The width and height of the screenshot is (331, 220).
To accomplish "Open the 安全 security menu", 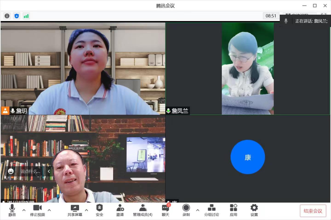I will coord(99,210).
